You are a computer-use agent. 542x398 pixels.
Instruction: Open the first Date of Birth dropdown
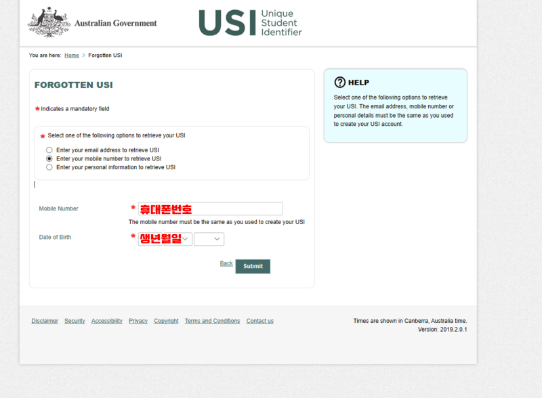tap(150, 239)
